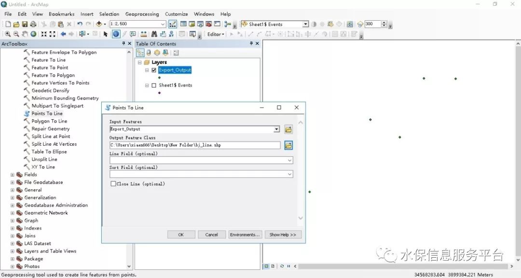Select the Zoom Out tool

16,34
